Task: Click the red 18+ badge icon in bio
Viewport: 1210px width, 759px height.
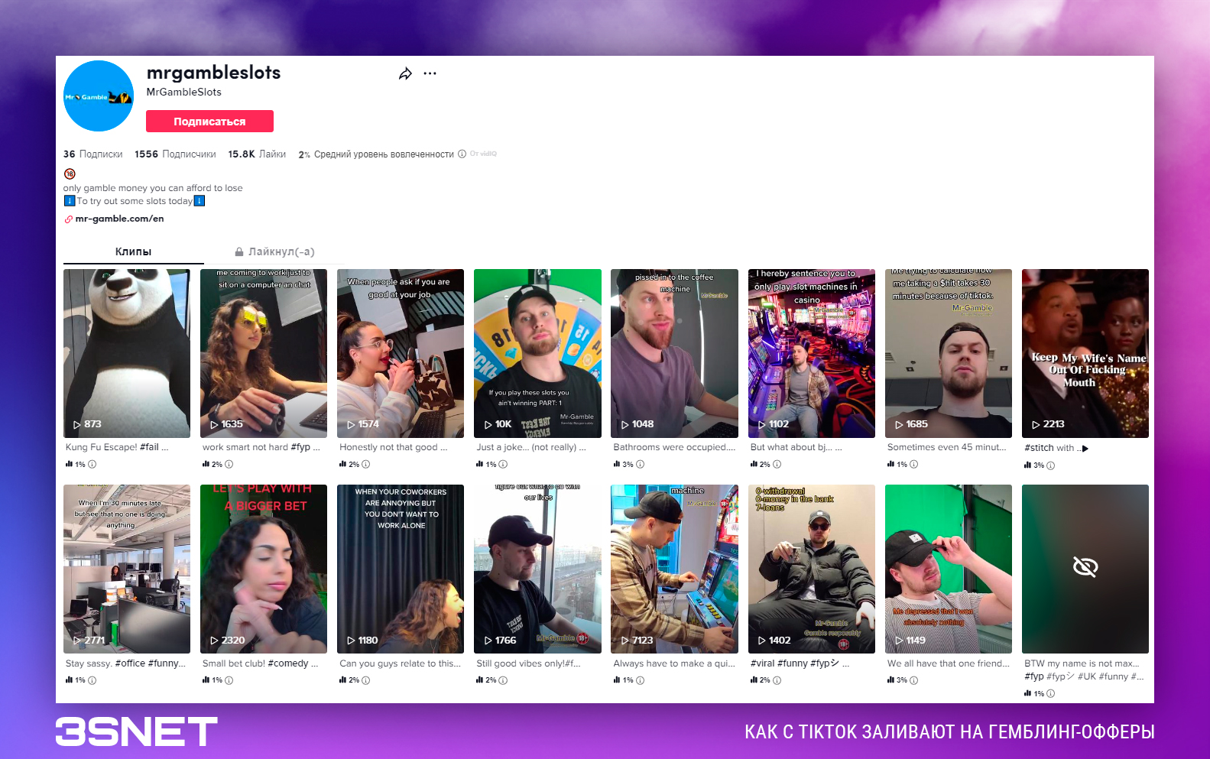Action: [x=70, y=174]
